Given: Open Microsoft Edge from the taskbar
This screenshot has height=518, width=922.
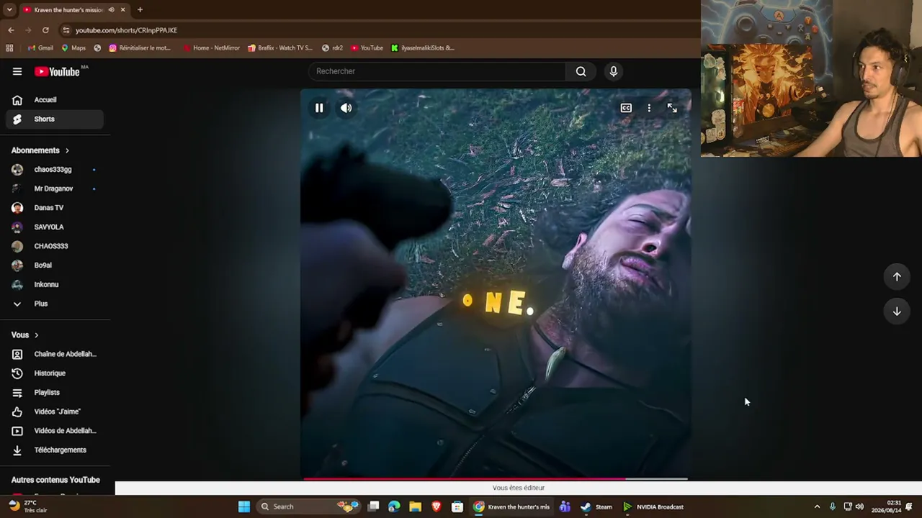Looking at the screenshot, I should [x=394, y=506].
